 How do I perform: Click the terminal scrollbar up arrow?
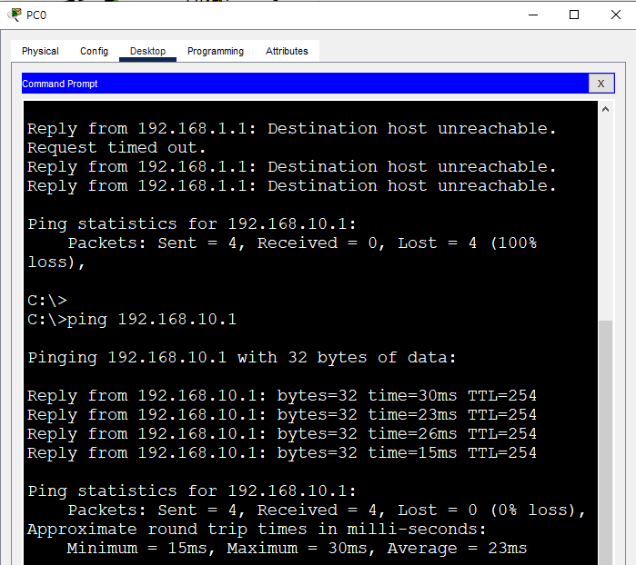point(606,109)
